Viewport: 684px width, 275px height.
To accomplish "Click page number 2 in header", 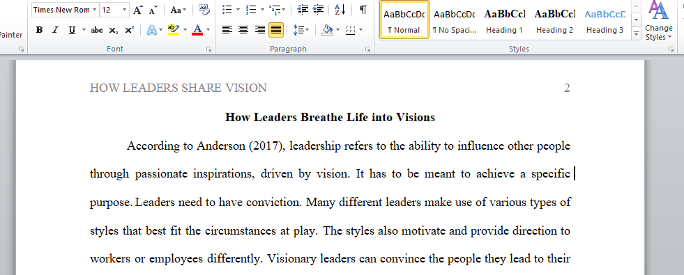I will point(567,88).
